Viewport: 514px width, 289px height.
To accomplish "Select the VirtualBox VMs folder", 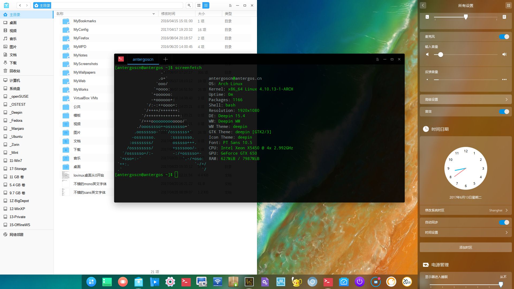I will [x=86, y=98].
